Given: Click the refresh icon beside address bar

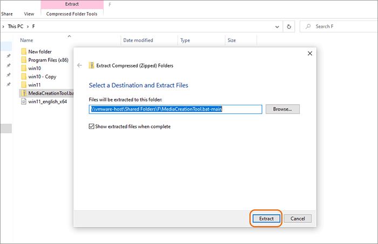Looking at the screenshot, I should point(290,26).
